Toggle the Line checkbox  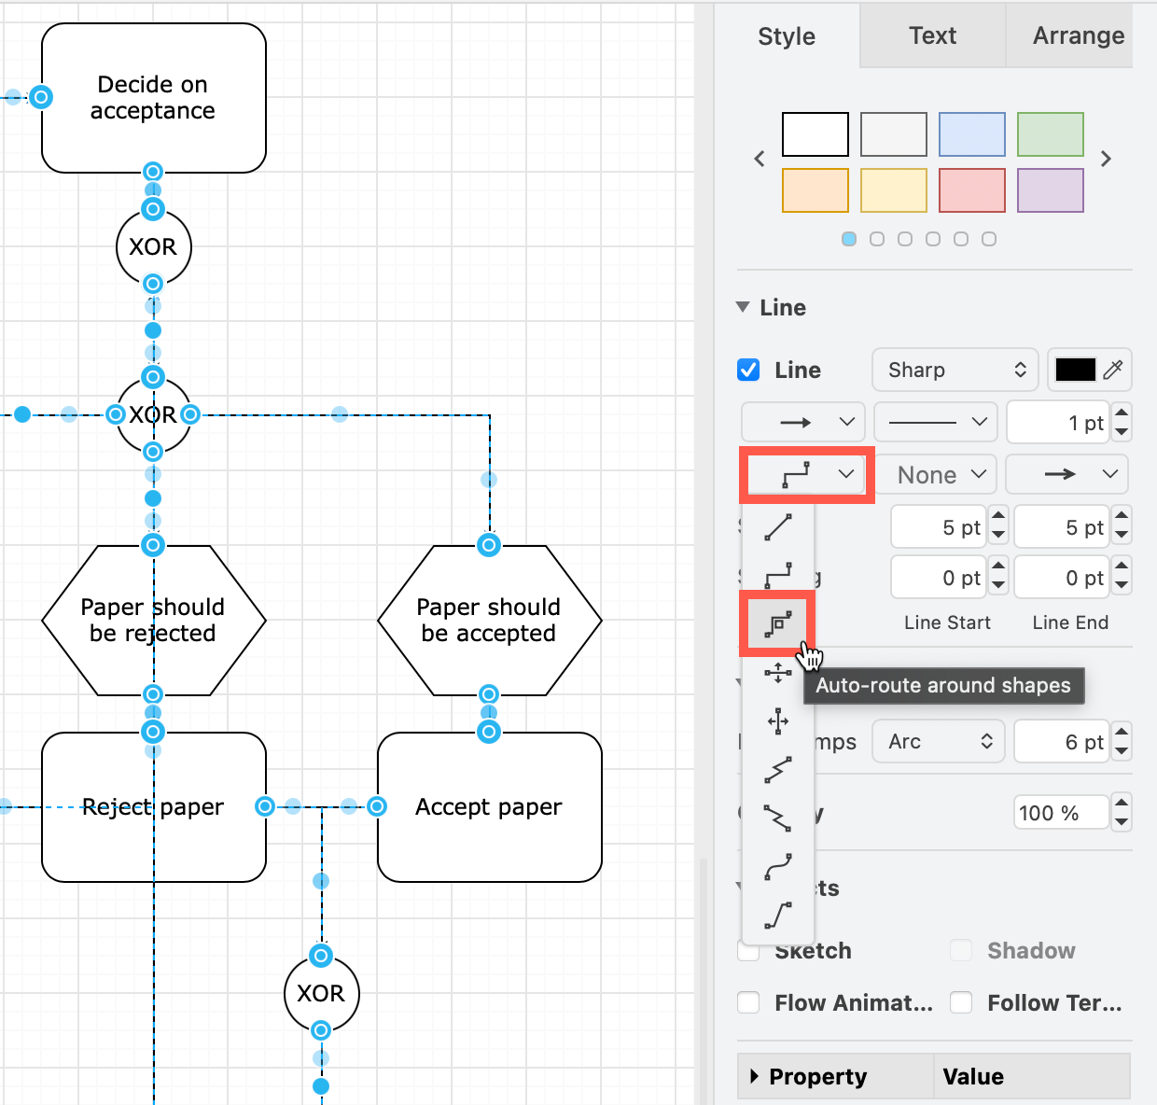click(x=748, y=370)
